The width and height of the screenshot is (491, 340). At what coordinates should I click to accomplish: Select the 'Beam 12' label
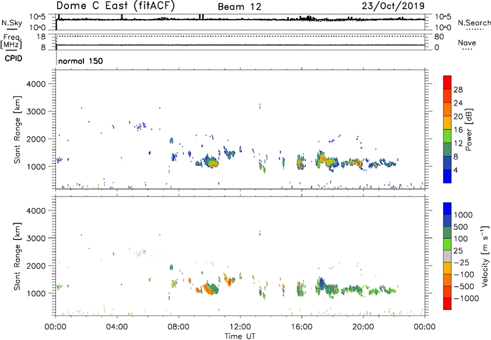click(x=239, y=7)
